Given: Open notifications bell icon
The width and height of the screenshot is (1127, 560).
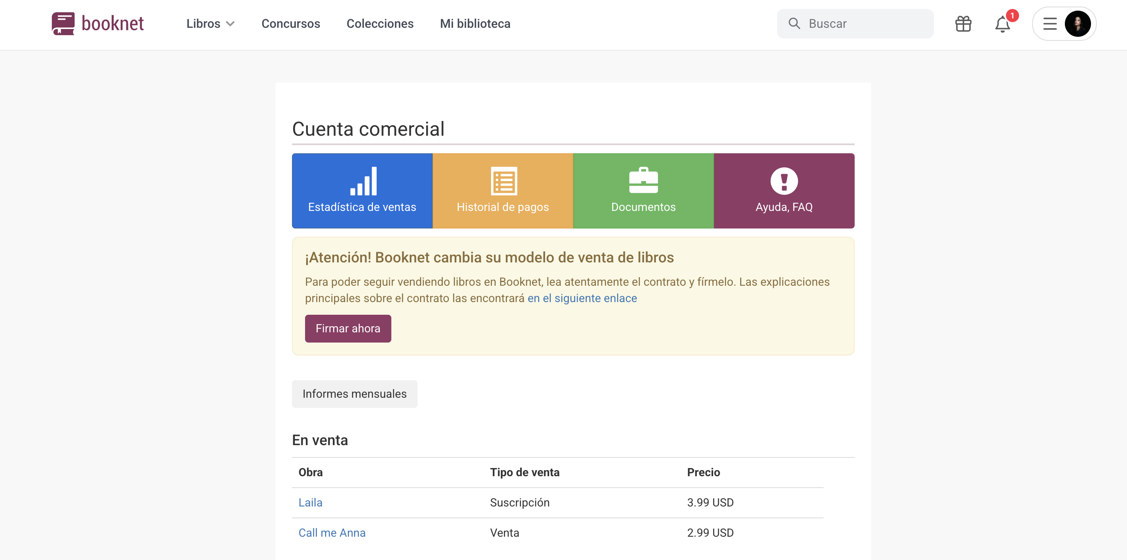Looking at the screenshot, I should coord(1002,25).
